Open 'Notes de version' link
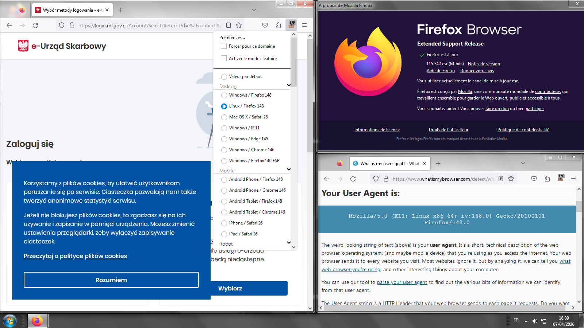The image size is (584, 328). click(x=484, y=64)
